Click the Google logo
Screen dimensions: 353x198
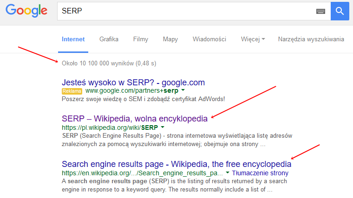coord(26,11)
